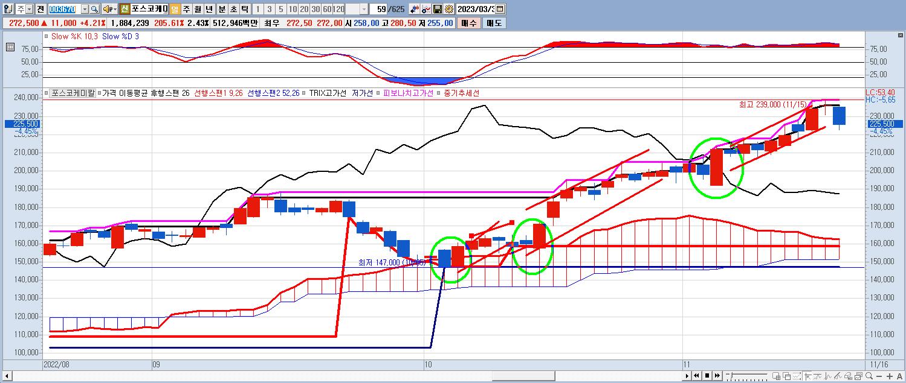Image resolution: width=906 pixels, height=383 pixels.
Task: Open the date calendar picker icon
Action: (x=500, y=9)
